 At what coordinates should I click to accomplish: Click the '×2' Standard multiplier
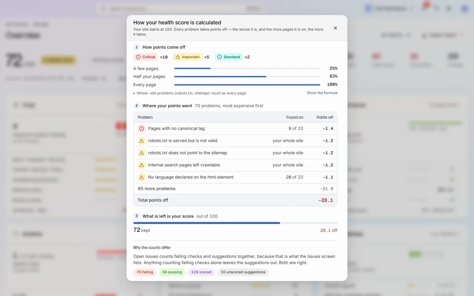point(247,57)
